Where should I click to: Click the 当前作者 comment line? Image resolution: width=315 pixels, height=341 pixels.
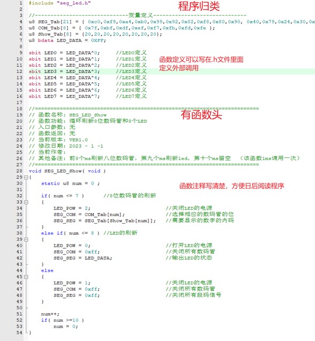(x=47, y=152)
